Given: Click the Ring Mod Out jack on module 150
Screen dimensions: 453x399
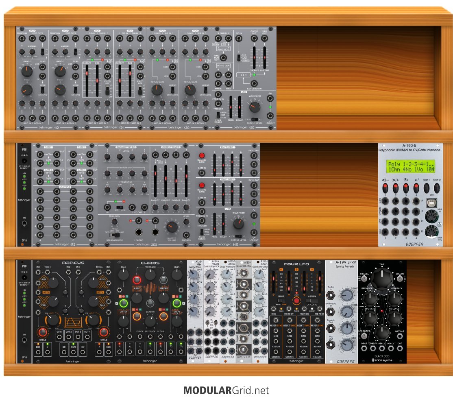Looking at the screenshot, I should pos(223,57).
